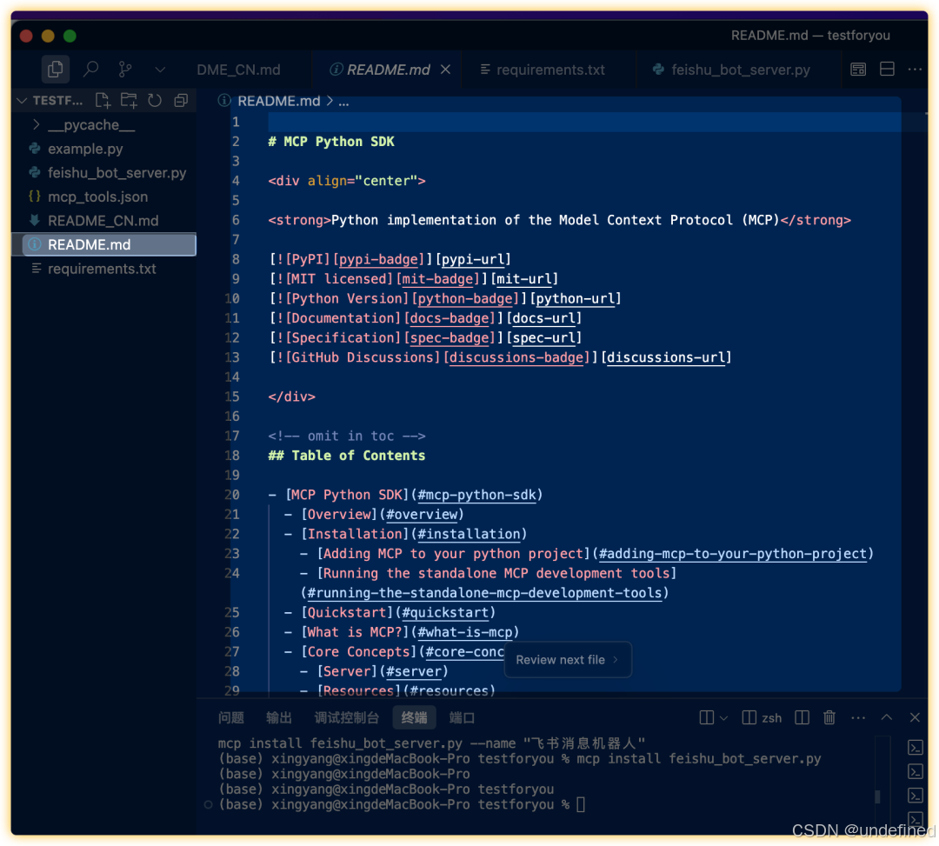Click the #quickstart anchor link
The width and height of the screenshot is (939, 846).
(x=445, y=612)
